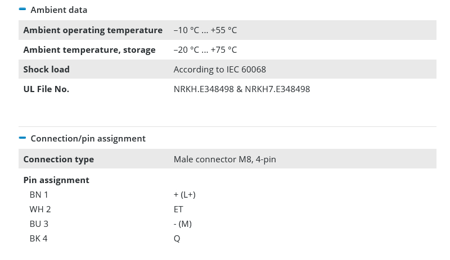Click the BU 3 pin entry
Viewport: 450px width, 260px height.
39,224
